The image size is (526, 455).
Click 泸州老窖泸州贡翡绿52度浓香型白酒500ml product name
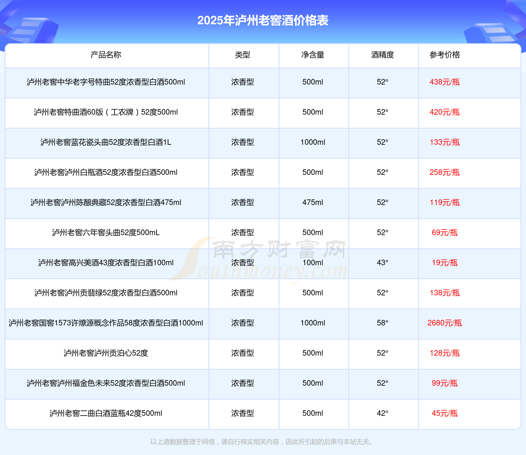pyautogui.click(x=106, y=293)
